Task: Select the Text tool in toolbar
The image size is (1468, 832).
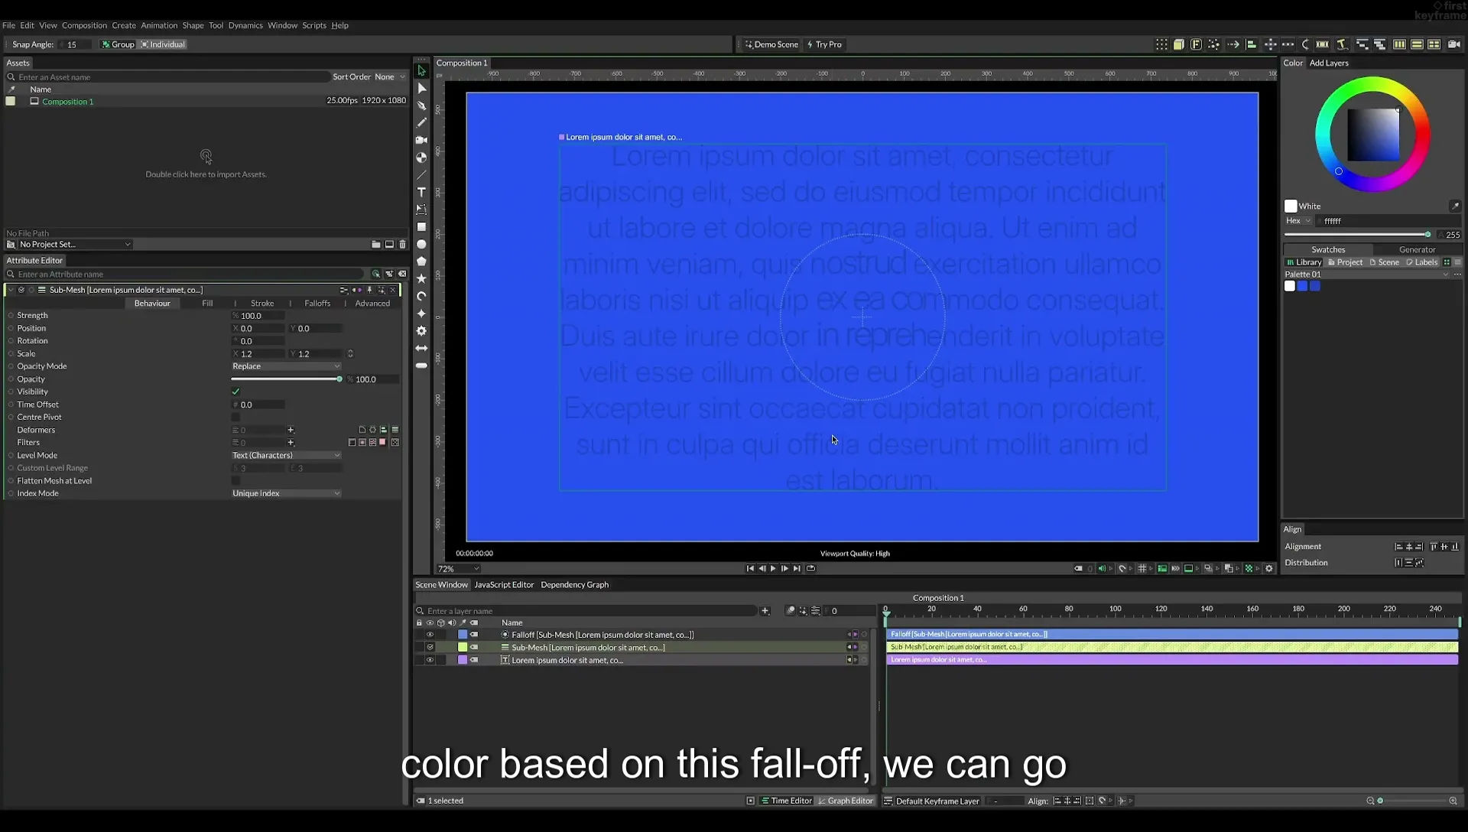Action: point(421,192)
